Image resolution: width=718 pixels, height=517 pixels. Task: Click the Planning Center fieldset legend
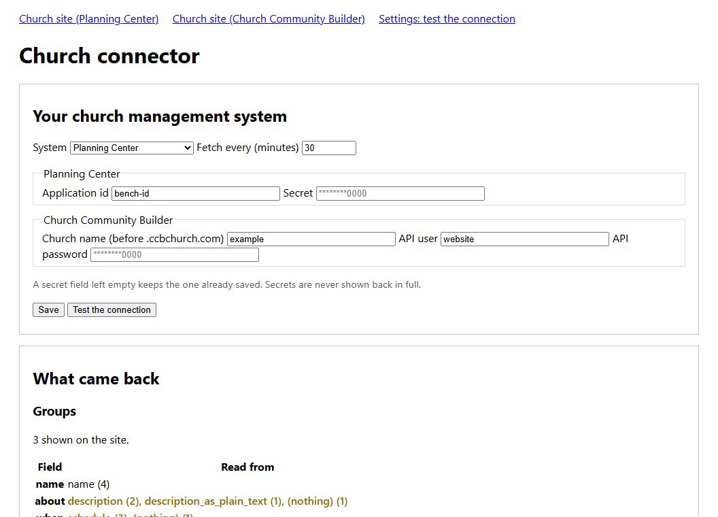pos(82,174)
